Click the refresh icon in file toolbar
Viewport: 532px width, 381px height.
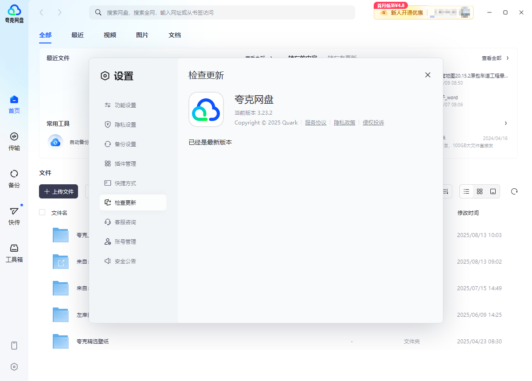[x=514, y=191]
